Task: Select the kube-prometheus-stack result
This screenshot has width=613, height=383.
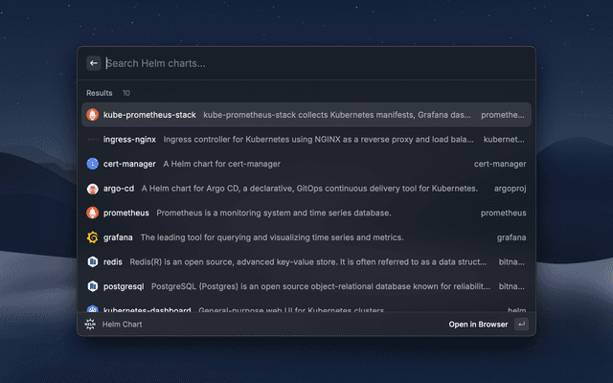Action: point(149,115)
